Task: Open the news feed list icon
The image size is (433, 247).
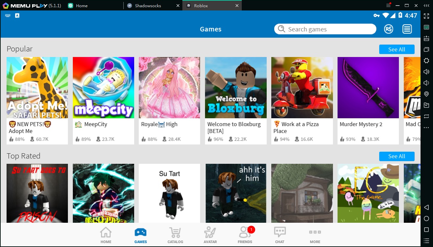Action: coord(407,29)
